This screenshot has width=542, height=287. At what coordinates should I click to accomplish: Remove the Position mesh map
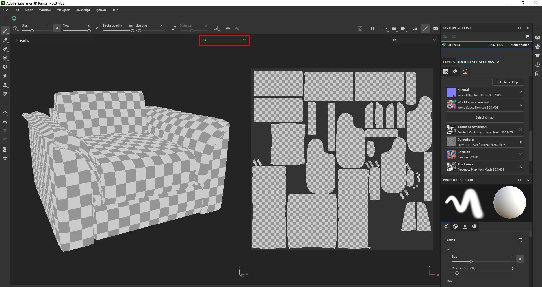click(x=521, y=154)
